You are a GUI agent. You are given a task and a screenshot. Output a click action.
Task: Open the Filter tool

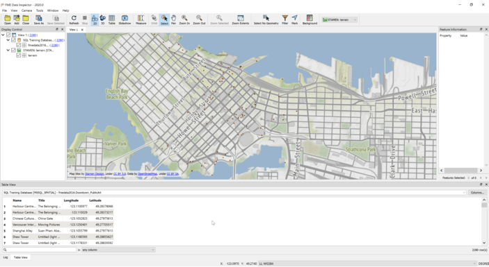[x=284, y=20]
